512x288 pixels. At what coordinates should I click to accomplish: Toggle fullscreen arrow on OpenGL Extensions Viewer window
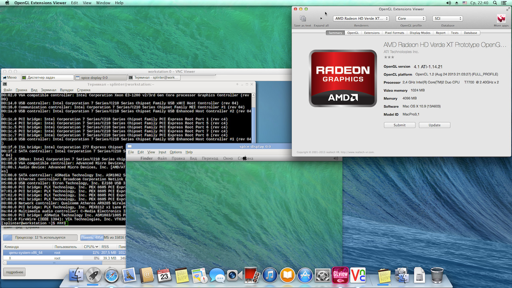click(508, 9)
